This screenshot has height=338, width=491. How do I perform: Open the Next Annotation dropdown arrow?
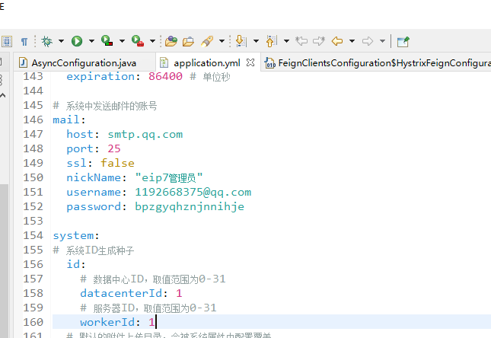[x=256, y=41]
